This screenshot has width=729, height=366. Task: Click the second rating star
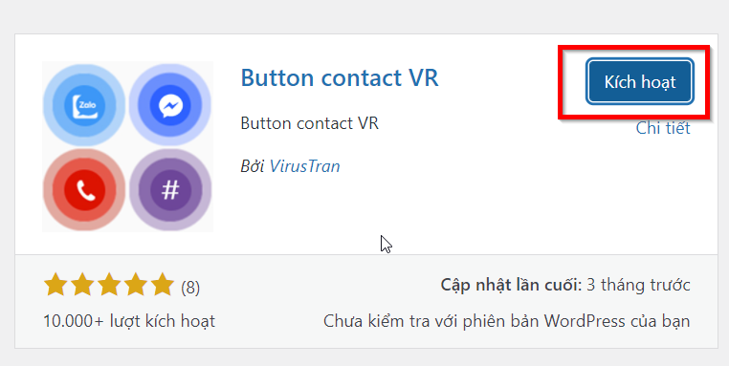coord(82,285)
